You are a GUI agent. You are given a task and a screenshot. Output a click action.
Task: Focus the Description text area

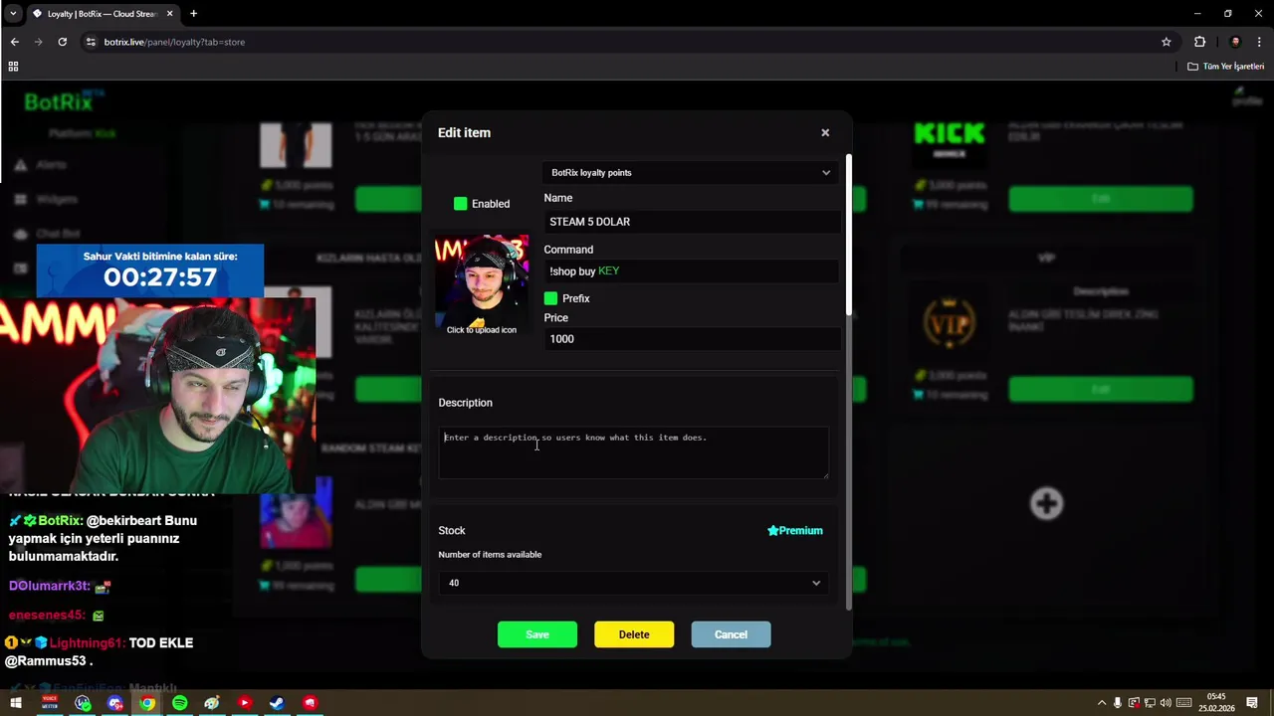pos(633,452)
